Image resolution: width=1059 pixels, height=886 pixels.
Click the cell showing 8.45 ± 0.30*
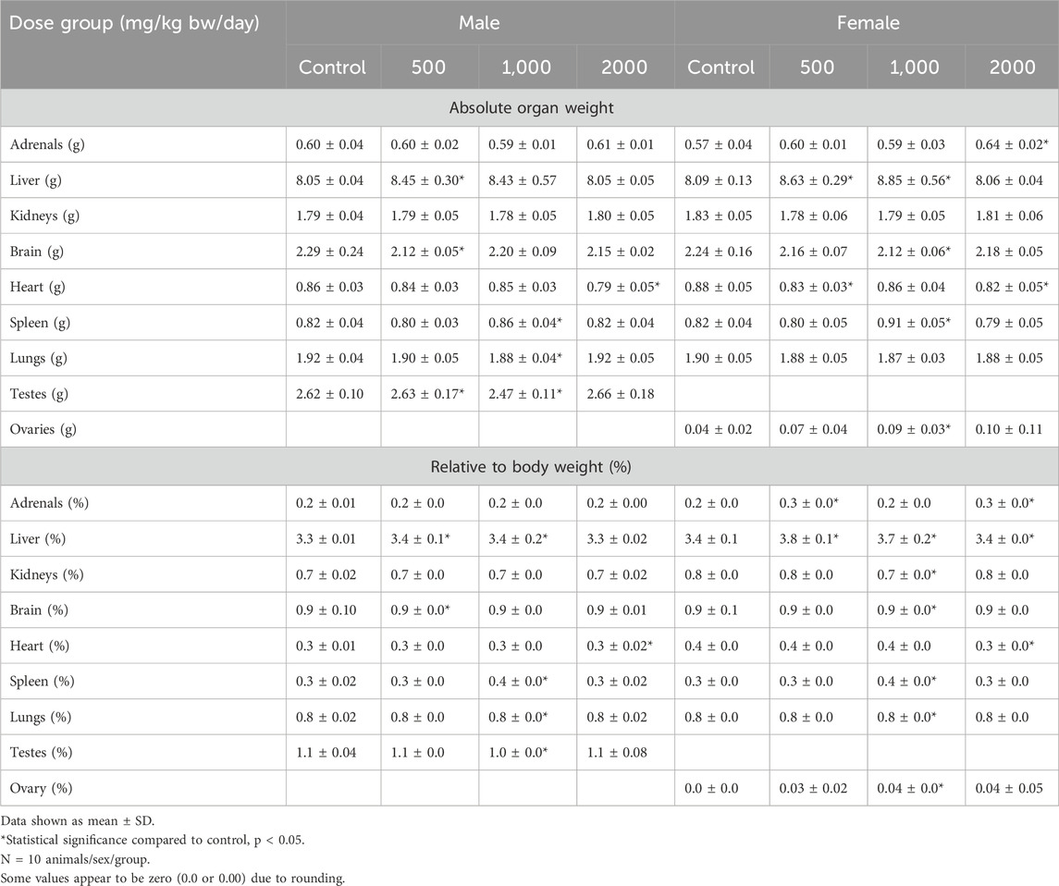click(429, 180)
